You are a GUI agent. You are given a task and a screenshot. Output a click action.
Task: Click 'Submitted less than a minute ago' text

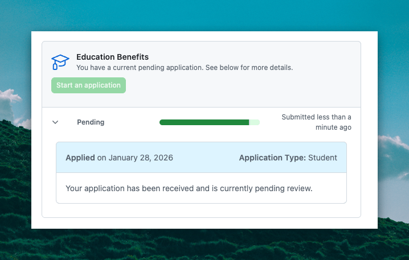pos(316,122)
